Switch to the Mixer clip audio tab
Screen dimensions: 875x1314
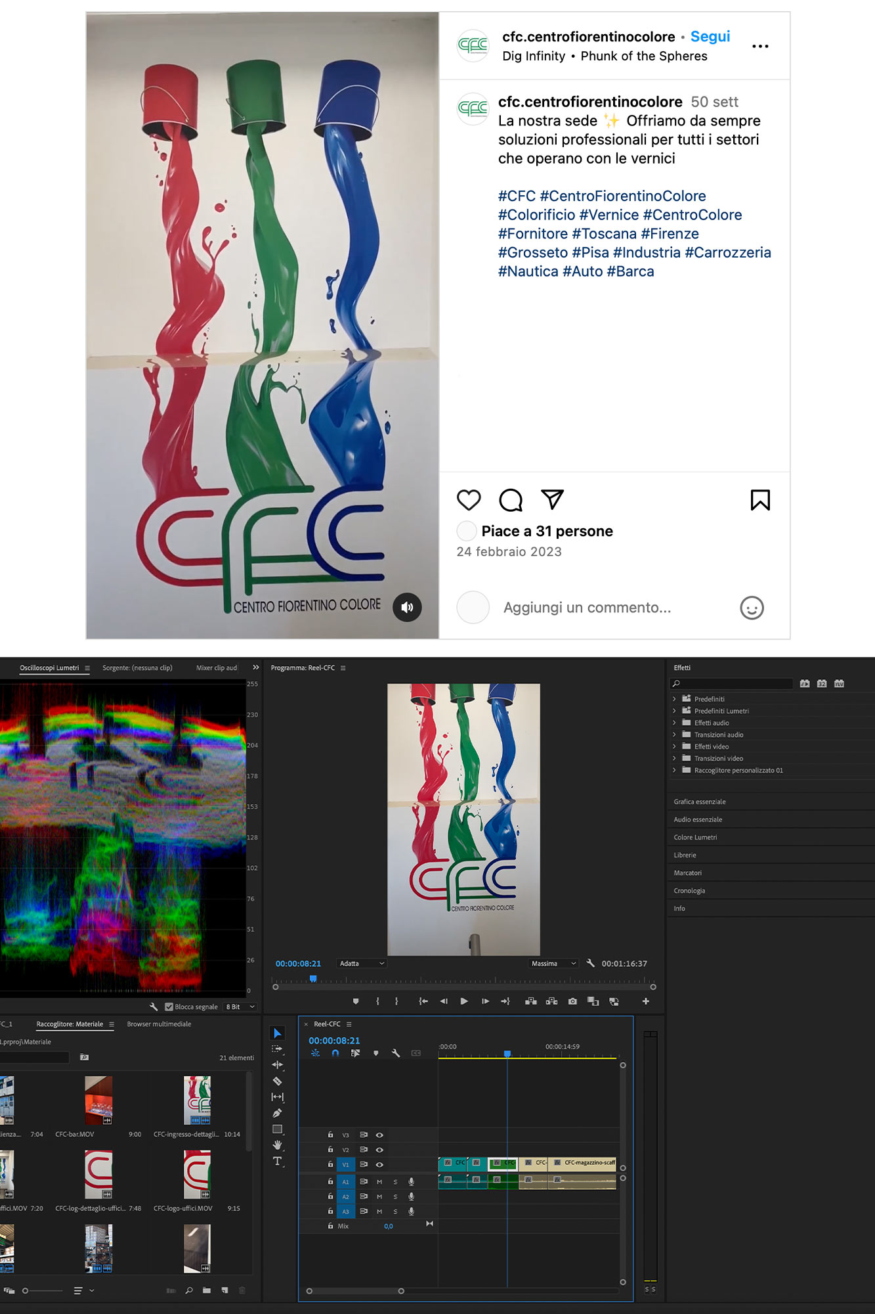coord(217,668)
